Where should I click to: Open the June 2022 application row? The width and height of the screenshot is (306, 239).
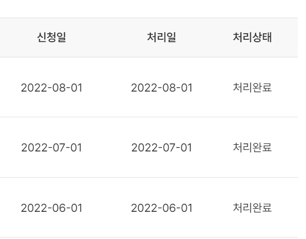(149, 208)
